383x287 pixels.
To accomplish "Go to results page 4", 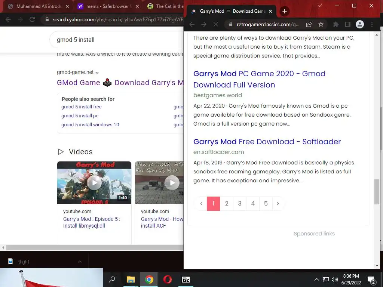I will (253, 204).
